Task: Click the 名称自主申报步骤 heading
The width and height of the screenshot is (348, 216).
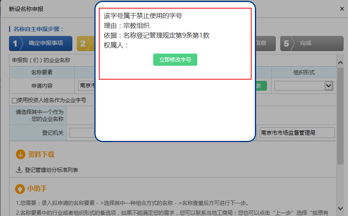Action: tap(39, 29)
